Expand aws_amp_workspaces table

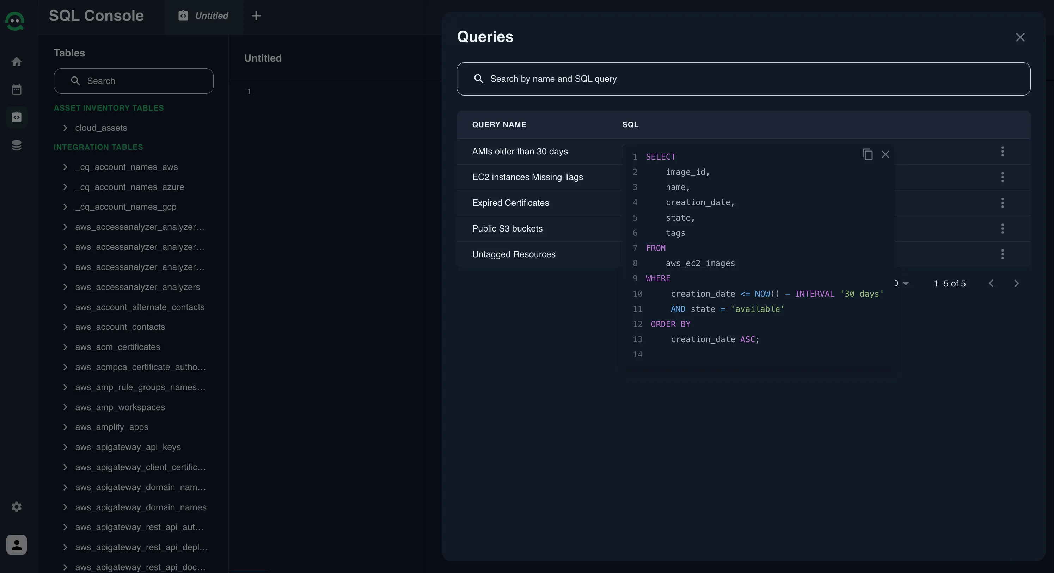tap(65, 407)
